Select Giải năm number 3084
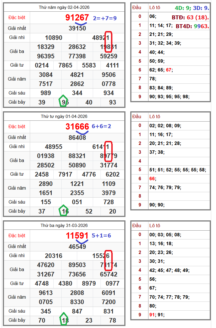The height and width of the screenshot is (328, 216). coord(46,75)
